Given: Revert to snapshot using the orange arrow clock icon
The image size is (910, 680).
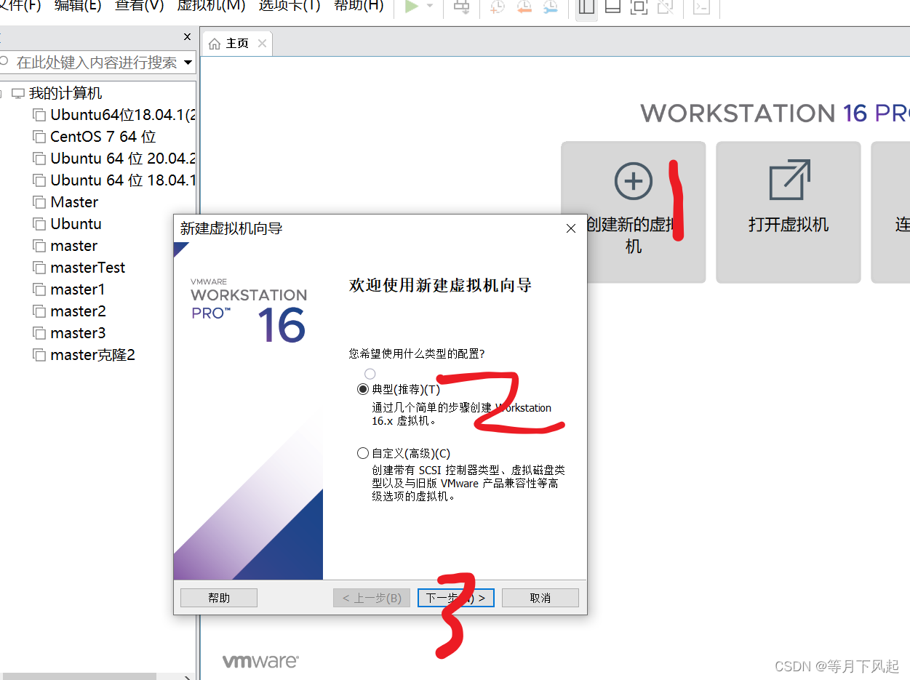Looking at the screenshot, I should (x=524, y=7).
